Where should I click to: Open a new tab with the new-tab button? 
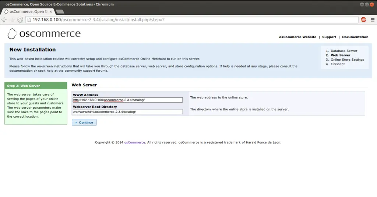[x=60, y=11]
